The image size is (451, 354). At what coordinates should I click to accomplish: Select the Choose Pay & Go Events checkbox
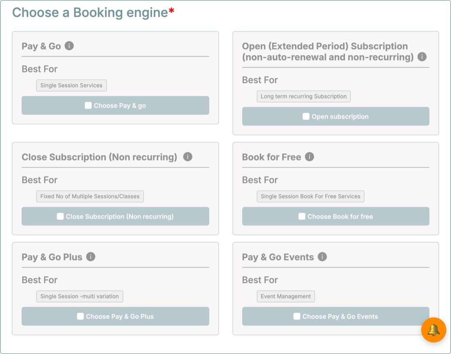click(297, 316)
